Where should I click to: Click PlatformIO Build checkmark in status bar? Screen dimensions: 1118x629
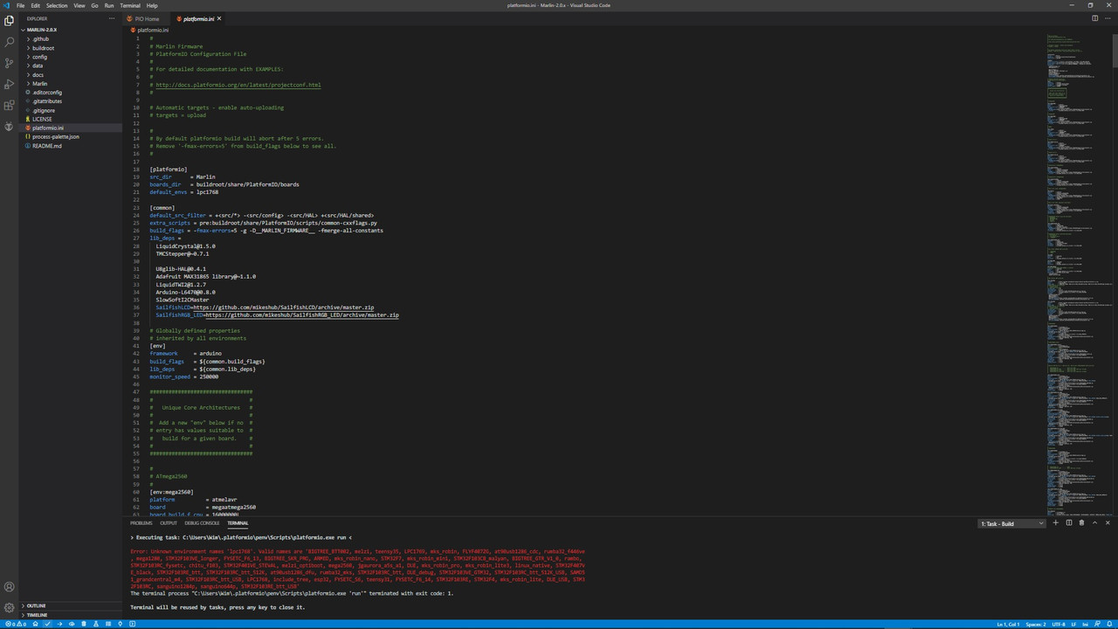pos(47,624)
